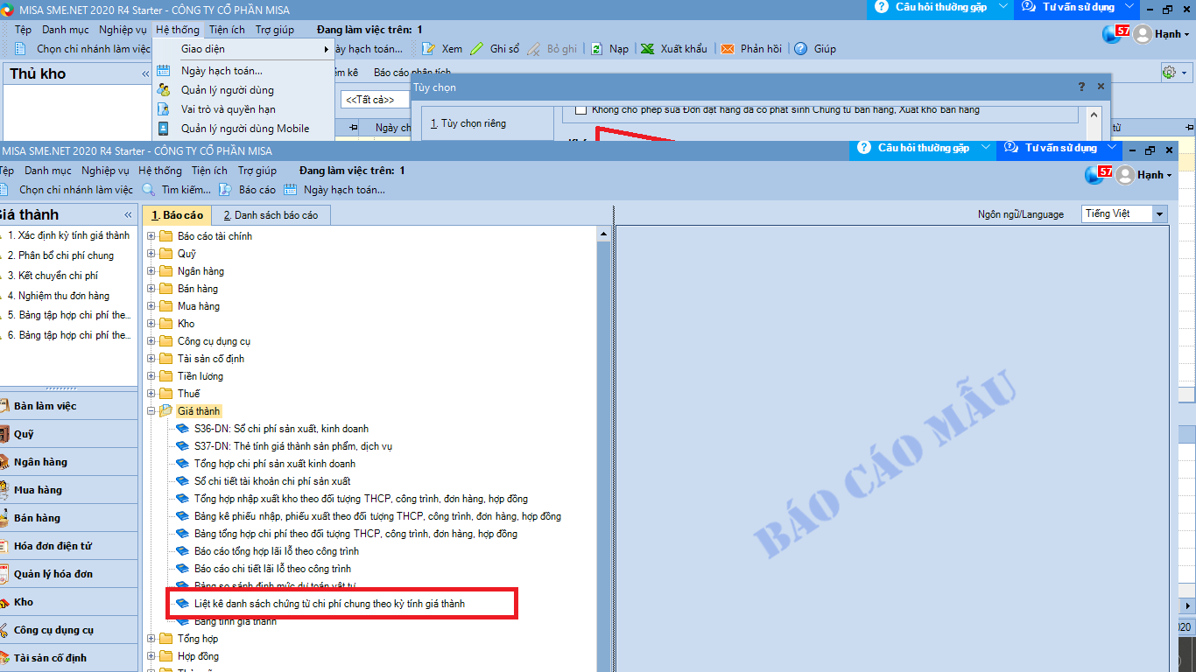Expand Báo cáo tài chính folder
This screenshot has height=672, width=1196.
[x=151, y=236]
